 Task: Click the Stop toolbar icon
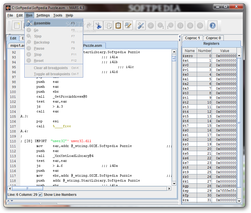click(190, 26)
